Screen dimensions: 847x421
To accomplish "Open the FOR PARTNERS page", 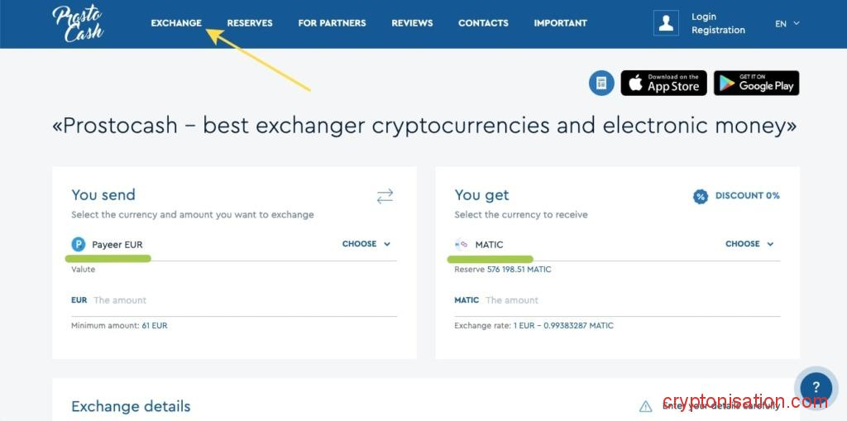I will click(x=332, y=23).
